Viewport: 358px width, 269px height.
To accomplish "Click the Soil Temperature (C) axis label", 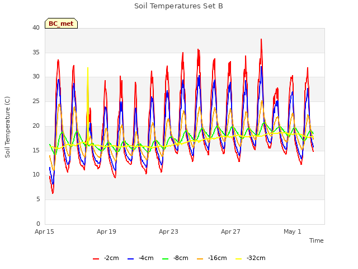I will pyautogui.click(x=7, y=127).
